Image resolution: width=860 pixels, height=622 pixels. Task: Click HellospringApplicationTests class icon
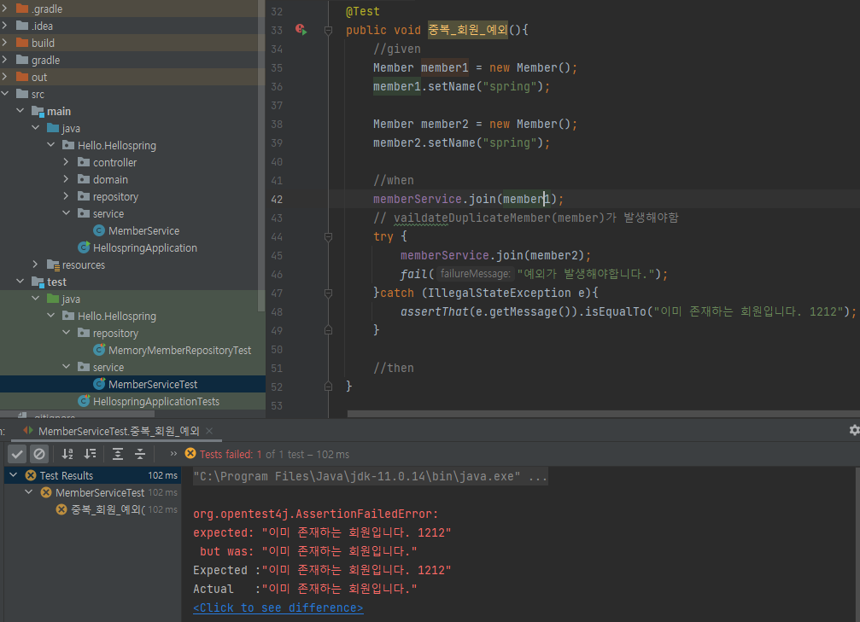[84, 401]
